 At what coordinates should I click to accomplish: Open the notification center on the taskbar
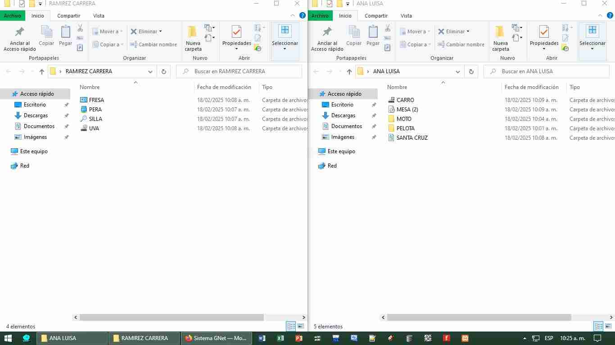click(597, 338)
